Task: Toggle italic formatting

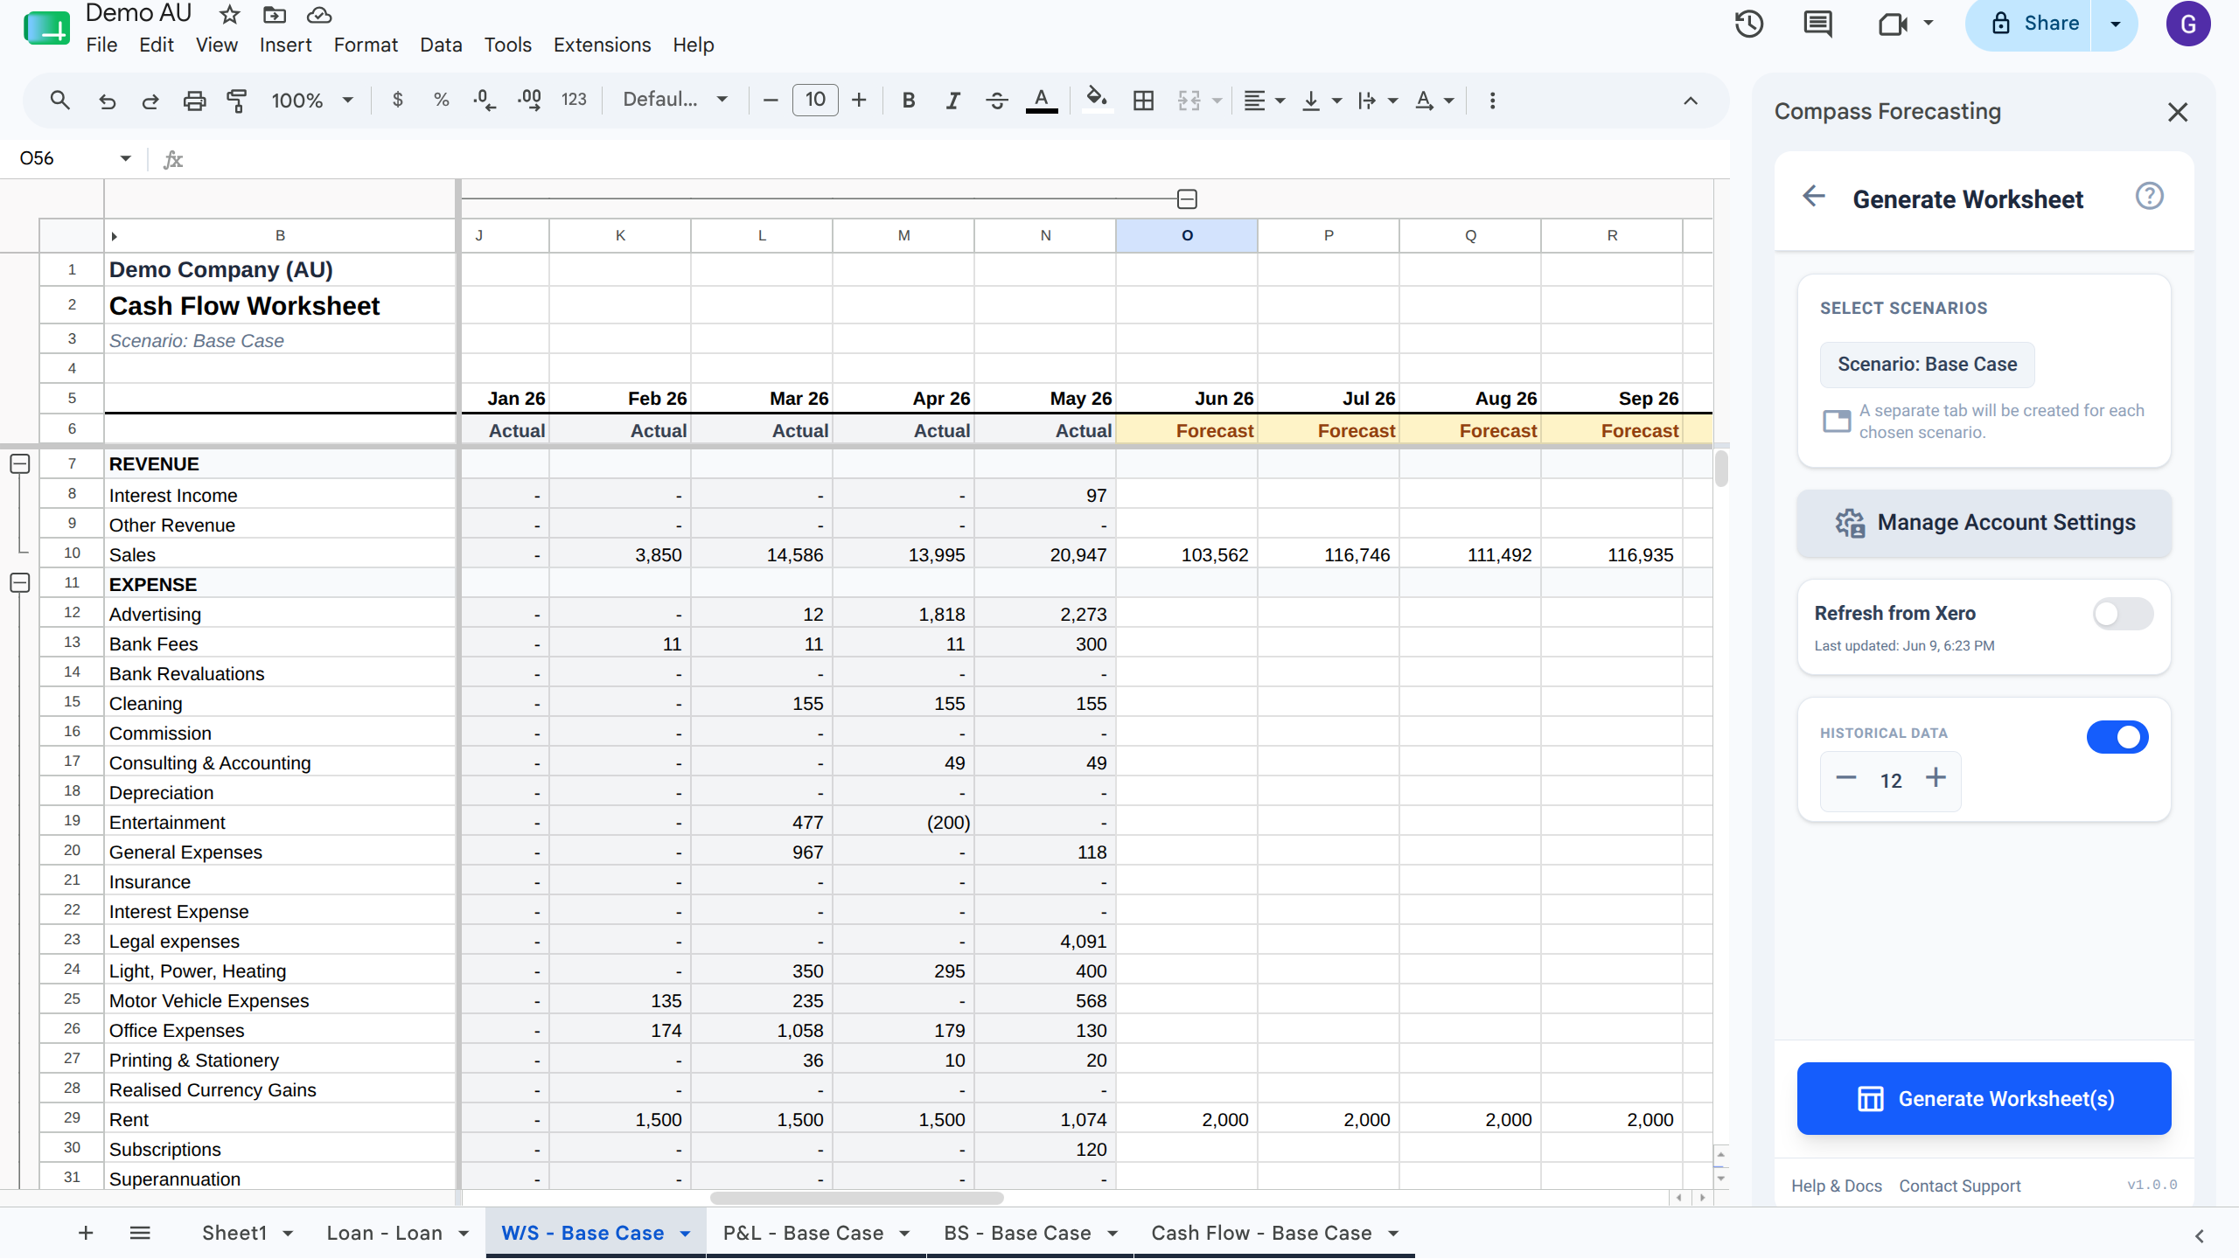Action: point(952,101)
